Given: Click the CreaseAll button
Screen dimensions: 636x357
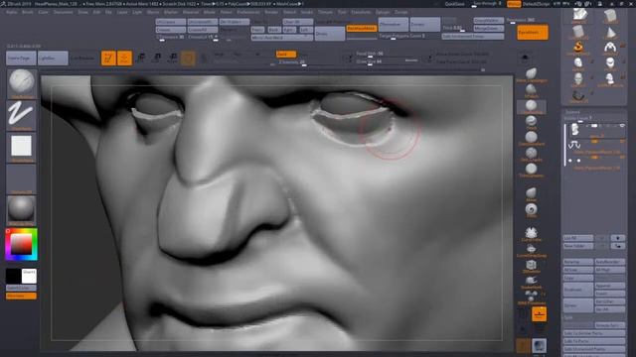Looking at the screenshot, I should [x=203, y=30].
